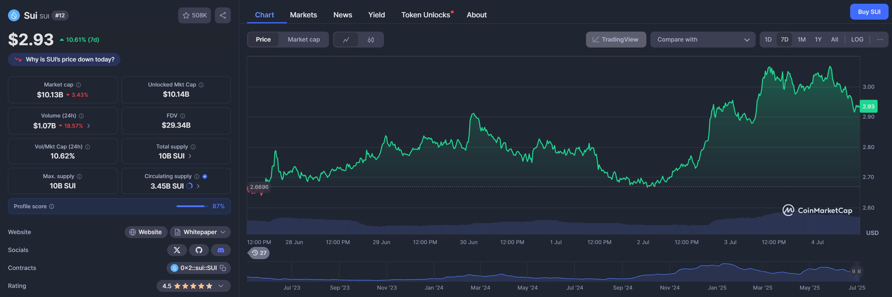The width and height of the screenshot is (892, 297).
Task: Click the verified circulating supply badge
Action: (x=205, y=177)
